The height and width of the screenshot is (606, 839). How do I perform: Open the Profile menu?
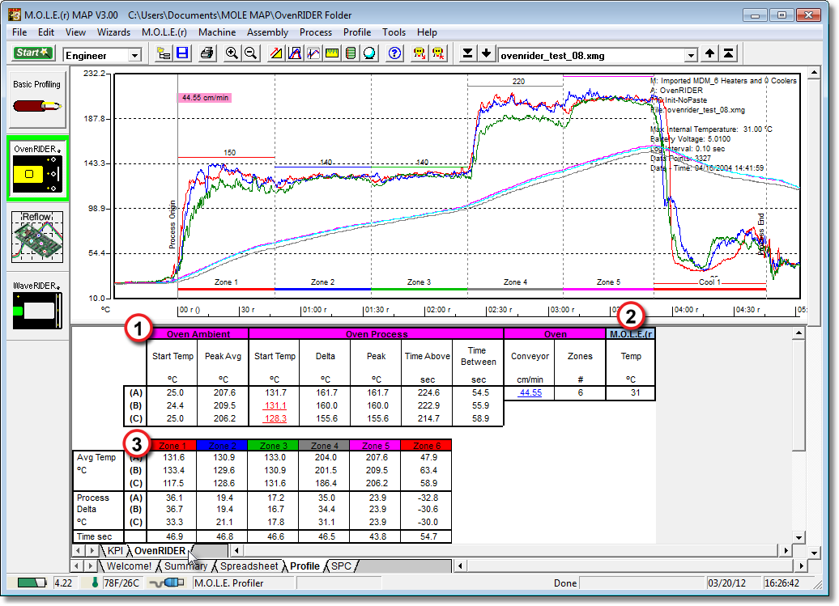tap(357, 32)
